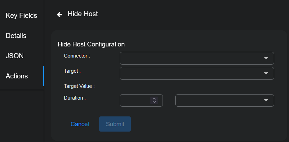
Task: Open the Duration unit combo box
Action: pyautogui.click(x=219, y=100)
